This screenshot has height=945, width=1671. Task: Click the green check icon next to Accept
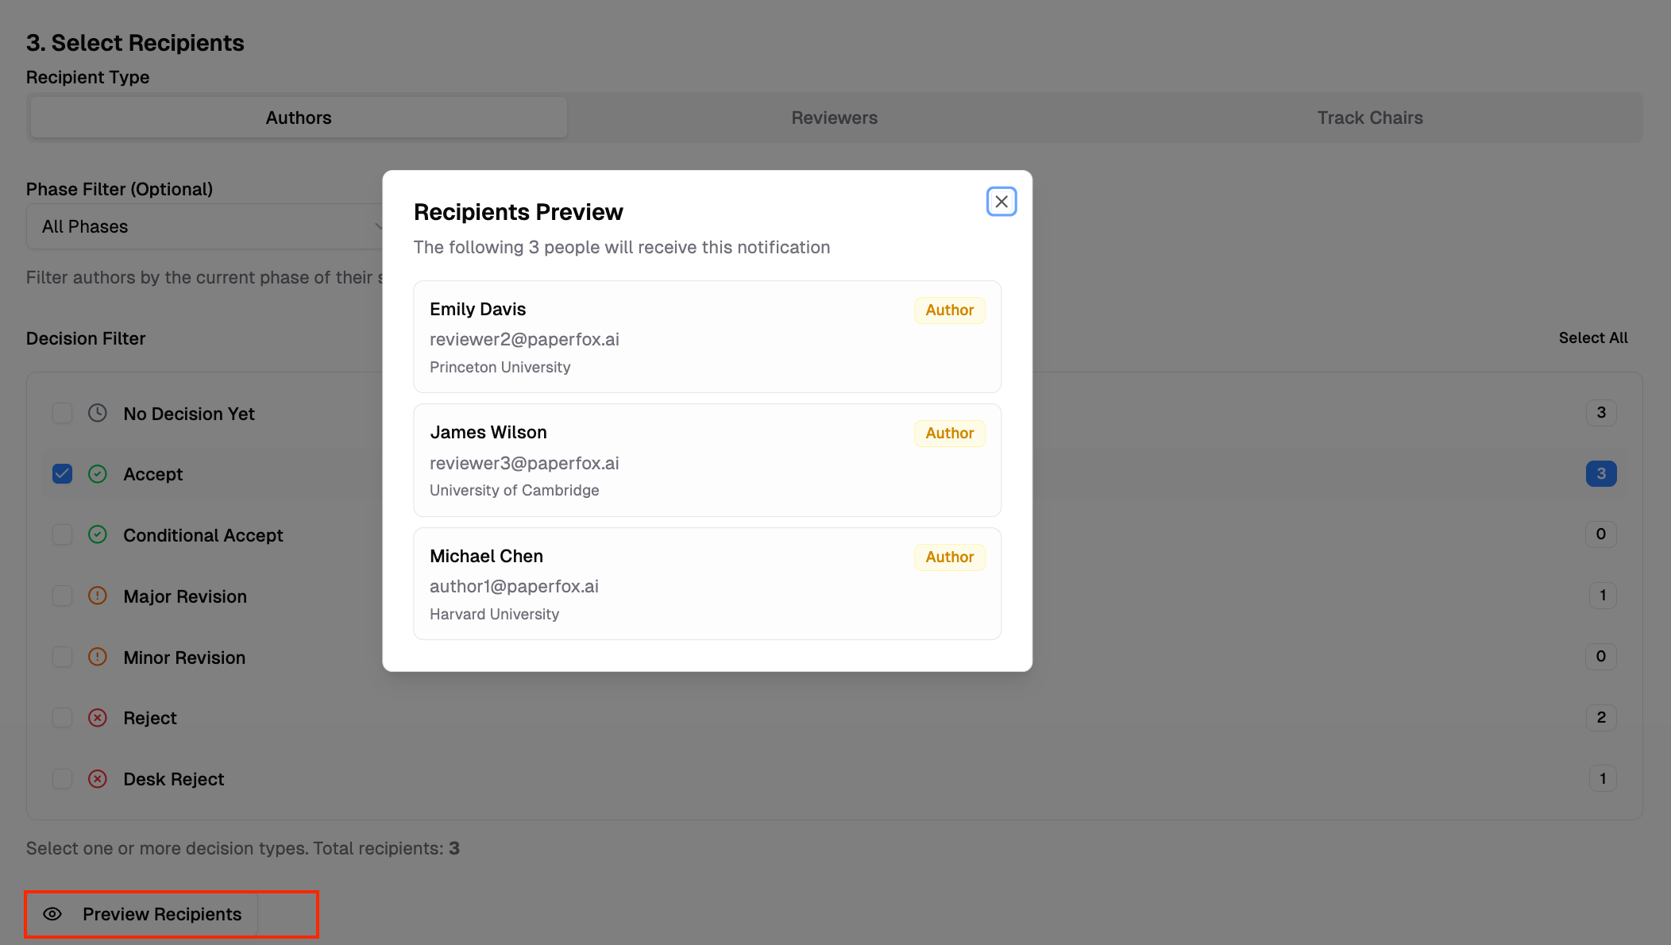point(98,474)
